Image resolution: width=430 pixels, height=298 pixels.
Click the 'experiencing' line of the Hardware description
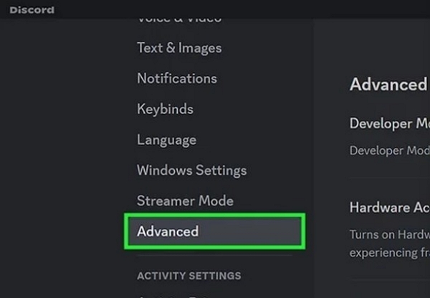390,252
